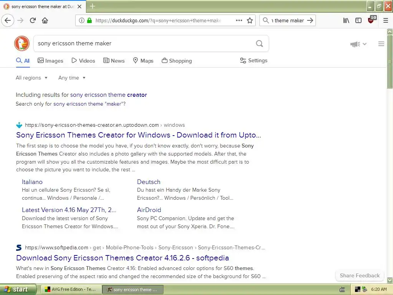
Task: Click the Uptodown favicon beside the first result
Action: pos(19,125)
